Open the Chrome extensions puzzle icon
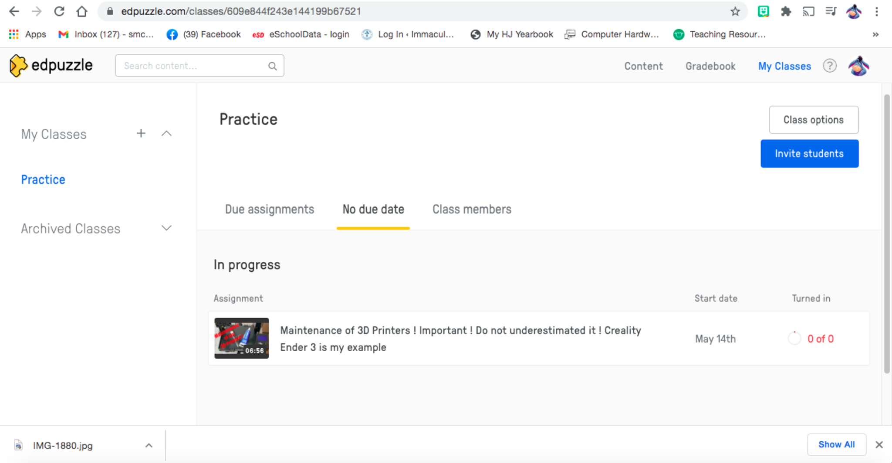Screen dimensions: 892x463 (786, 12)
